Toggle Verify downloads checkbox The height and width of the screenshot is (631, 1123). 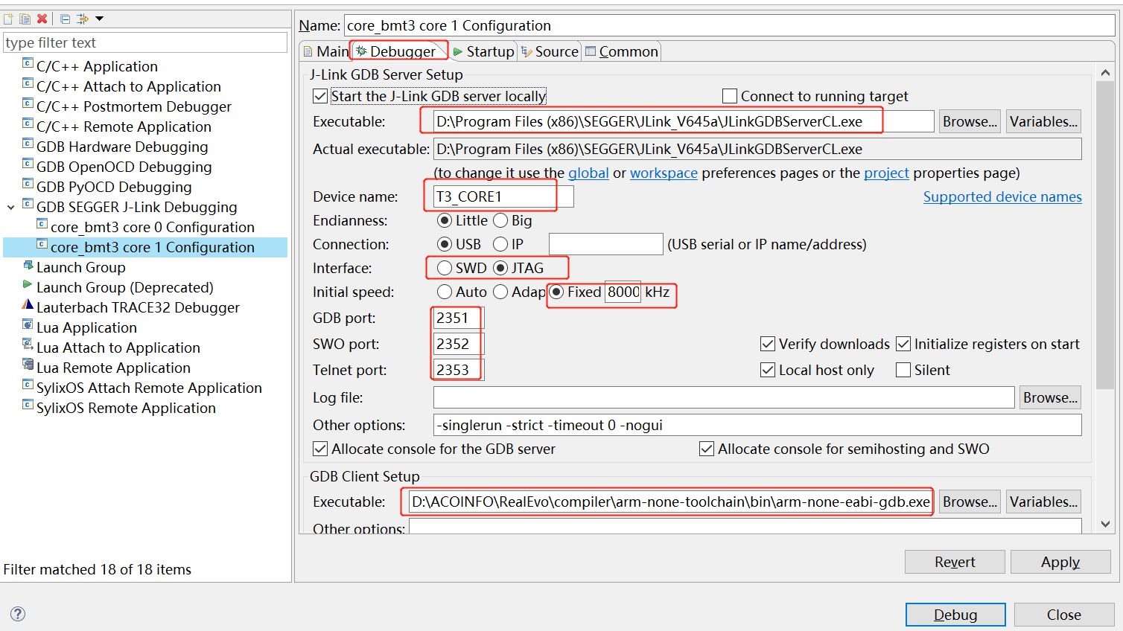coord(768,344)
